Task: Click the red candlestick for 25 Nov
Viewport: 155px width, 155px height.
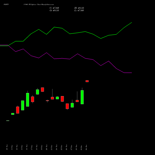Action: point(62,99)
